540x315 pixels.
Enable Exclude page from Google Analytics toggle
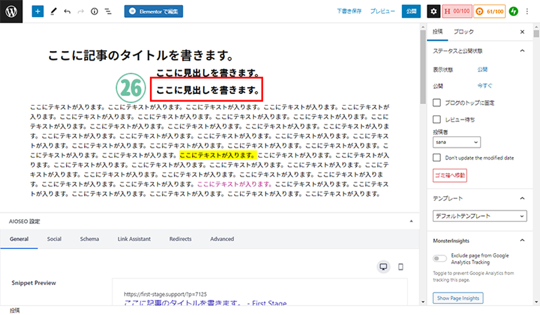point(440,259)
